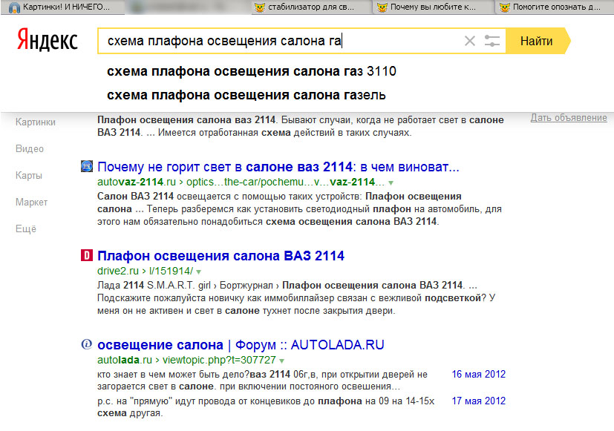Viewport: 614px width, 431px height.
Task: Open advanced search filter settings icon
Action: click(x=491, y=42)
